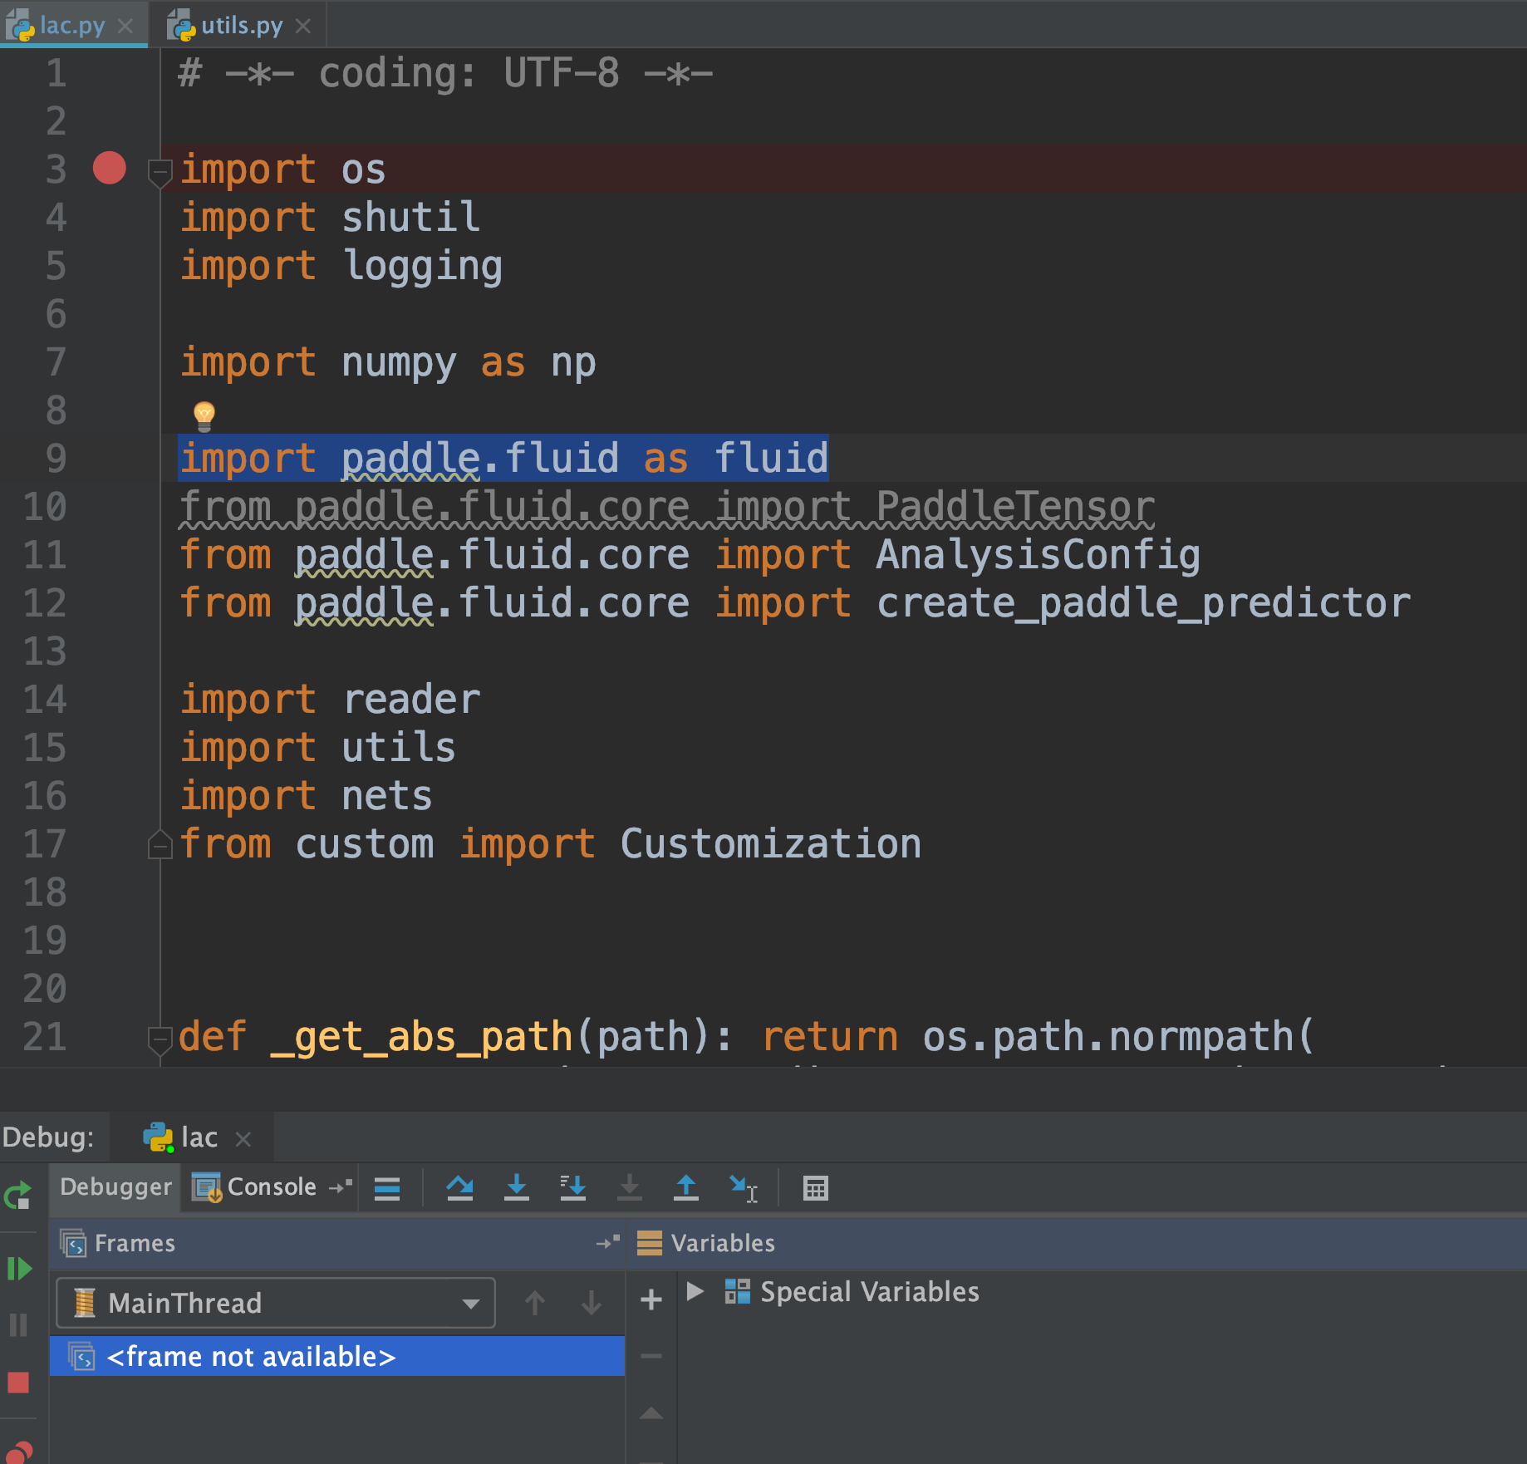Image resolution: width=1527 pixels, height=1464 pixels.
Task: Rerun the lac debug session
Action: 18,1196
